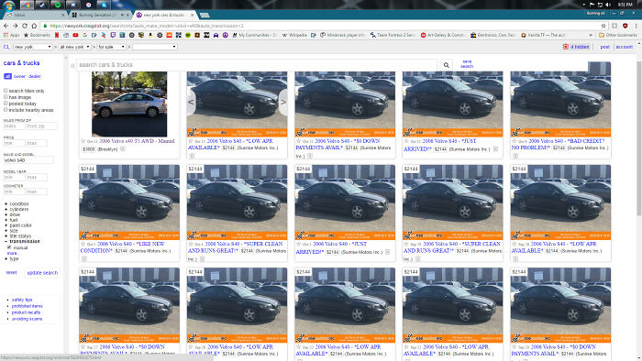Click the post link
The image size is (642, 361).
click(x=604, y=47)
